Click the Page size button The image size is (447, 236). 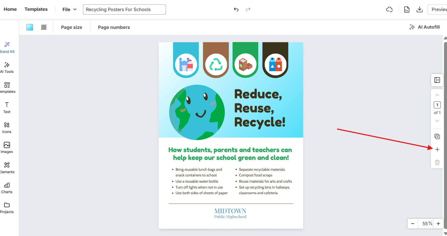pos(72,27)
